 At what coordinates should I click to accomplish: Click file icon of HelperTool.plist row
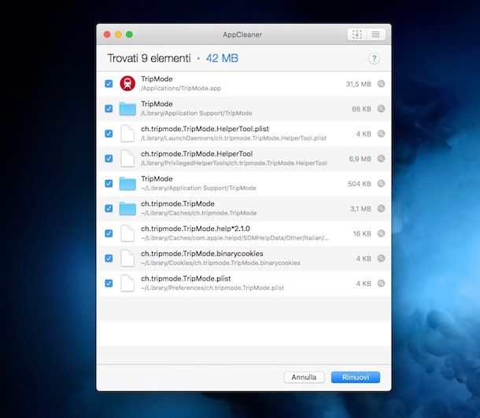tap(127, 134)
